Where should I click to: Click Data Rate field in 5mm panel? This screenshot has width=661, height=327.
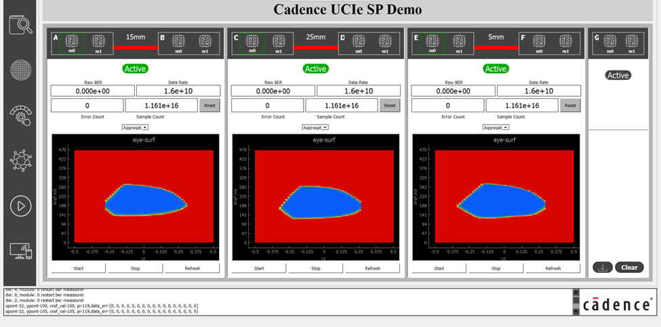tap(539, 91)
